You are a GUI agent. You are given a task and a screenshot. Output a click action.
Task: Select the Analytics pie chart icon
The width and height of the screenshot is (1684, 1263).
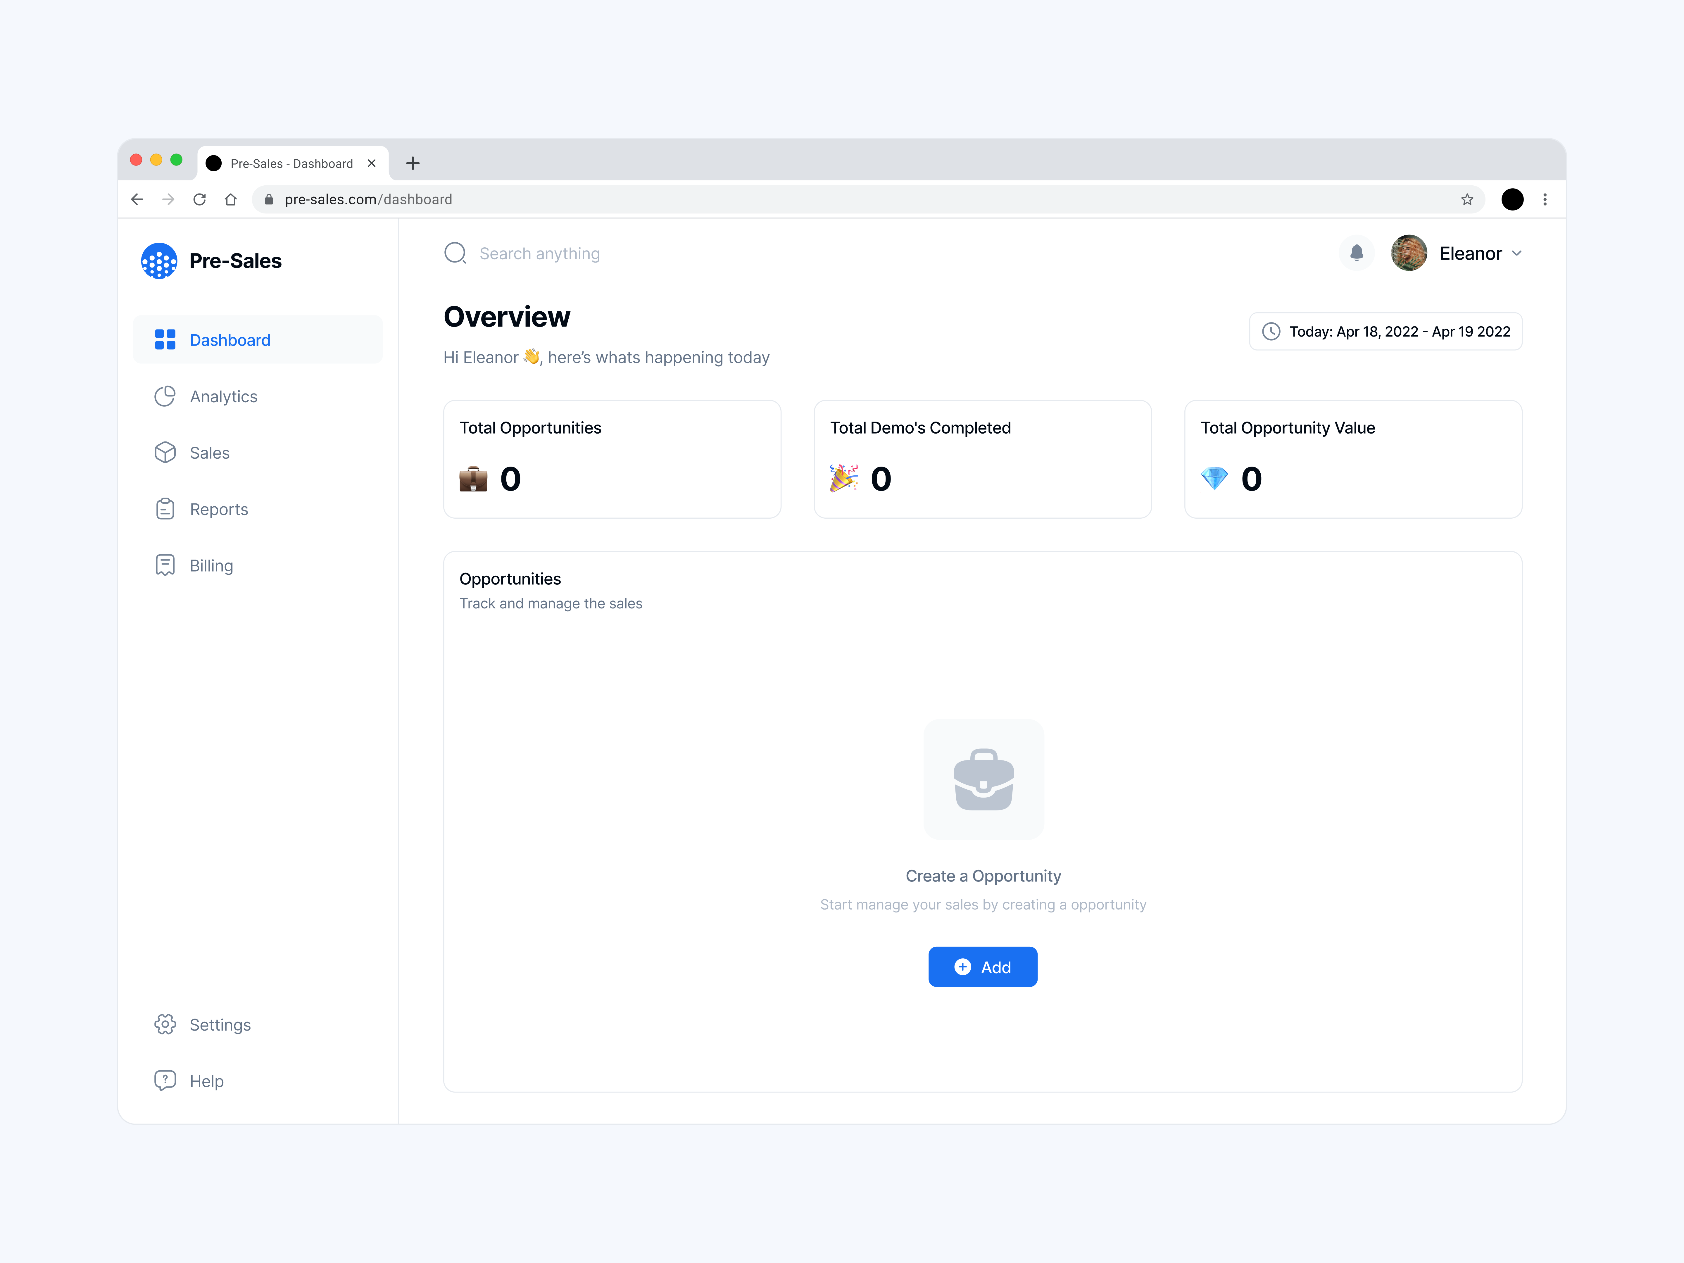[x=165, y=396]
